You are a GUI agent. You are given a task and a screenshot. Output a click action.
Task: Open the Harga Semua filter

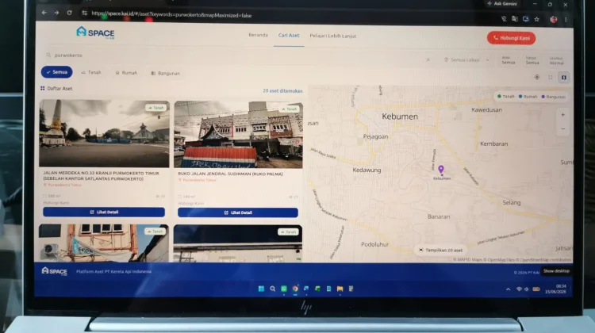[532, 60]
